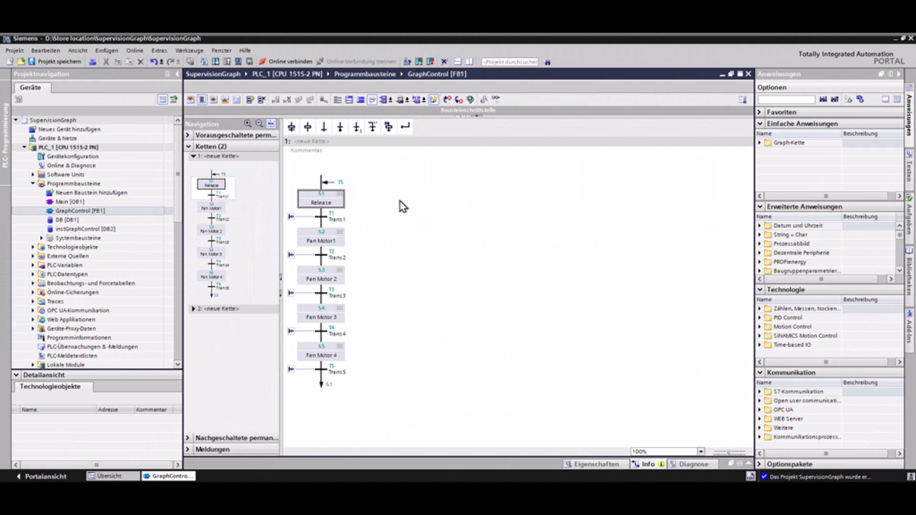Image resolution: width=916 pixels, height=515 pixels.
Task: Select the Release step S1 box
Action: tap(321, 199)
